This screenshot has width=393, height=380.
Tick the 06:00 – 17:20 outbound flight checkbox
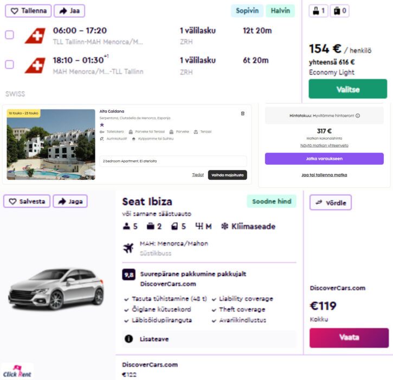(x=9, y=35)
